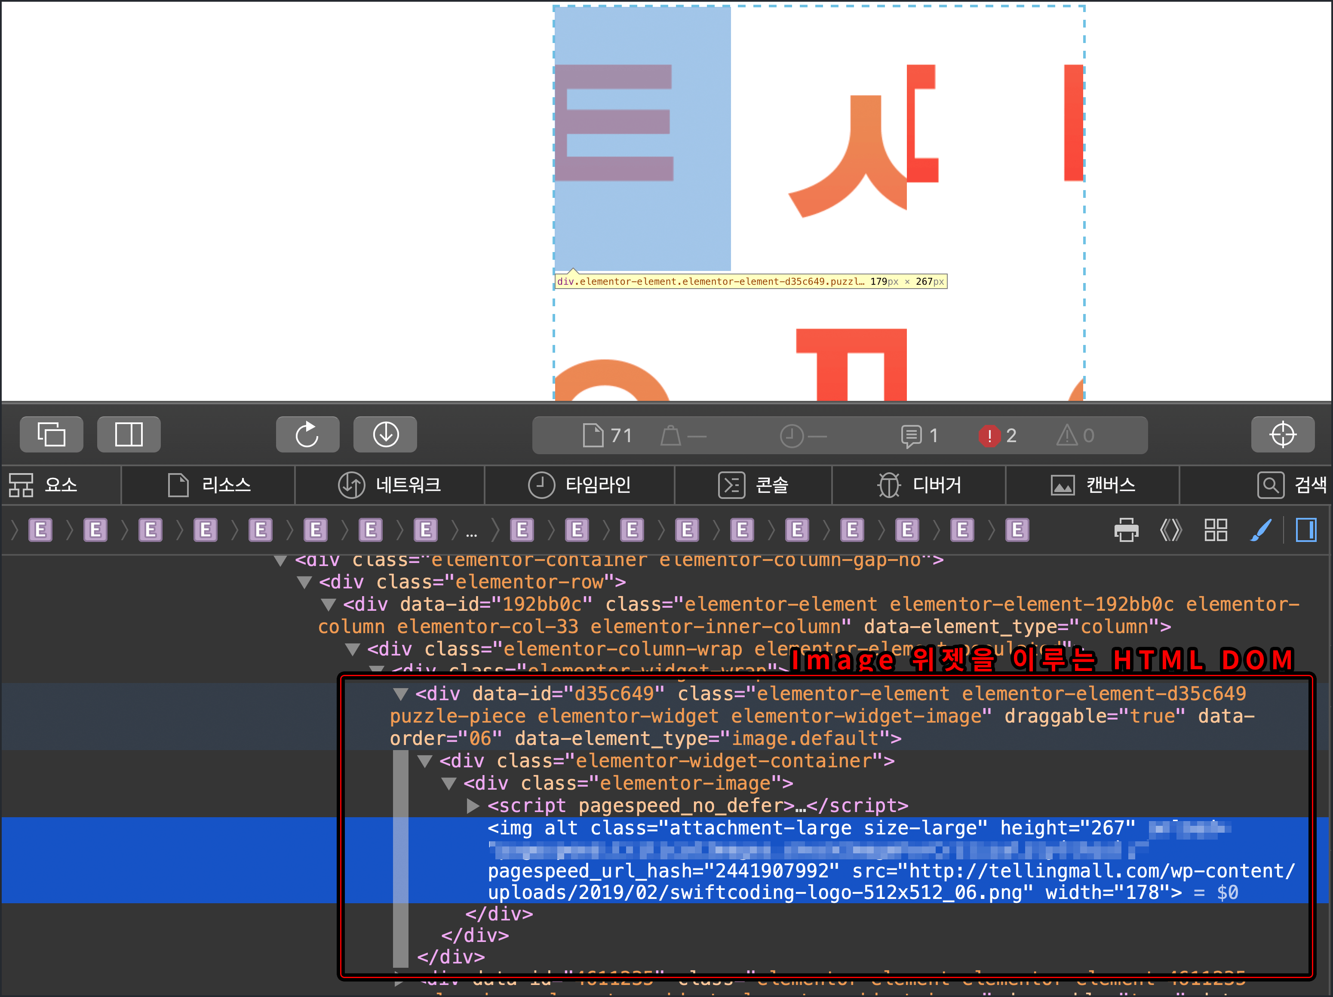Click the red error count 2 indicator
The height and width of the screenshot is (997, 1333).
pos(998,435)
